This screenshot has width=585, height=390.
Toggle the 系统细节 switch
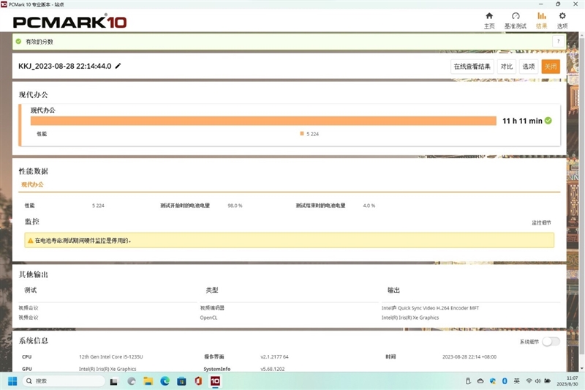(551, 342)
